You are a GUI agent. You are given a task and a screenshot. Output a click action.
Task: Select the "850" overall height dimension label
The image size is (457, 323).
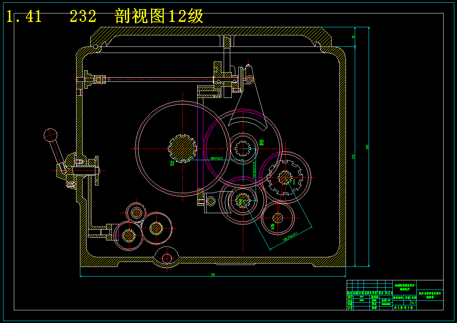click(x=367, y=147)
